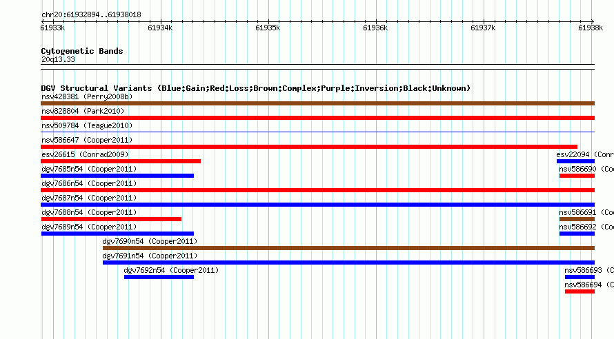This screenshot has width=614, height=339.
Task: Click the dgv7692n54 short blue bar
Action: (x=159, y=277)
